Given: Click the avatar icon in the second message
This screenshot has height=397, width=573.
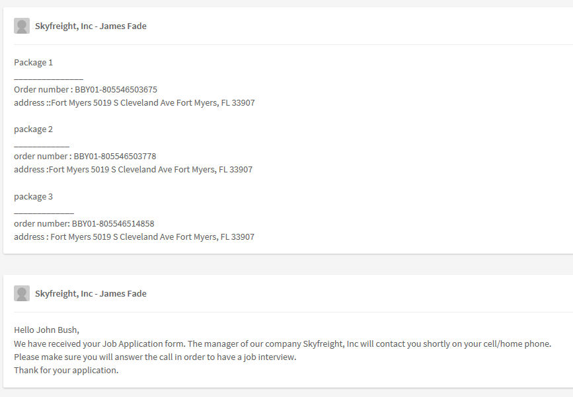Looking at the screenshot, I should pyautogui.click(x=22, y=293).
